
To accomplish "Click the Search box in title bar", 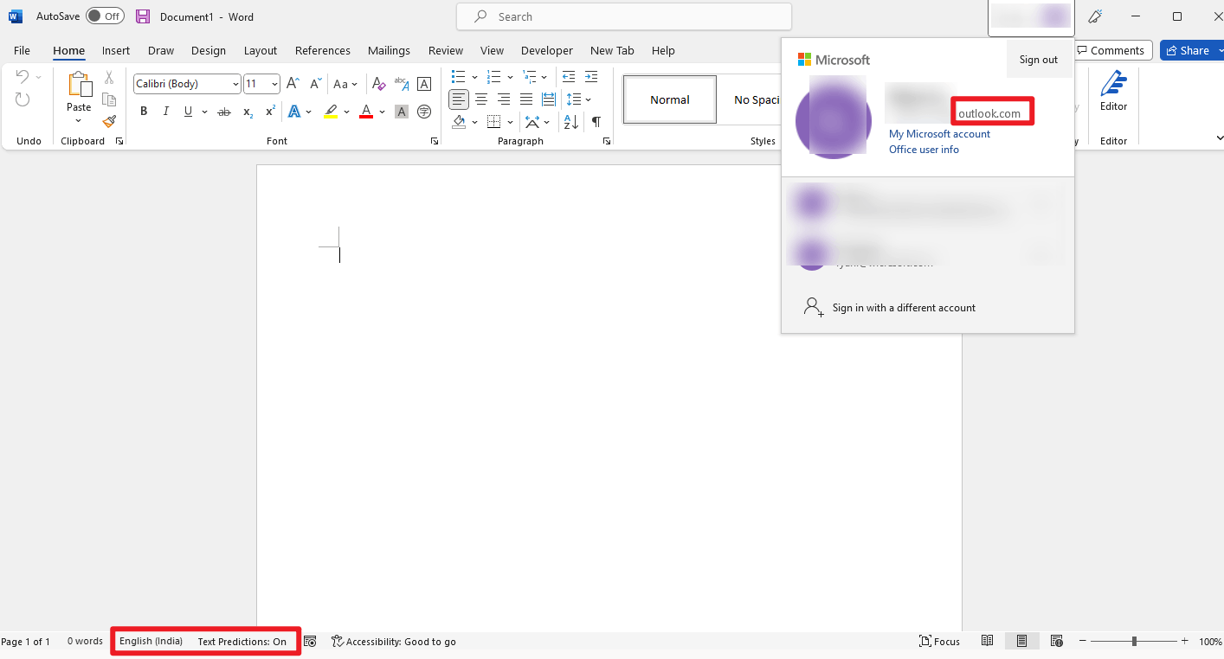I will coord(624,16).
